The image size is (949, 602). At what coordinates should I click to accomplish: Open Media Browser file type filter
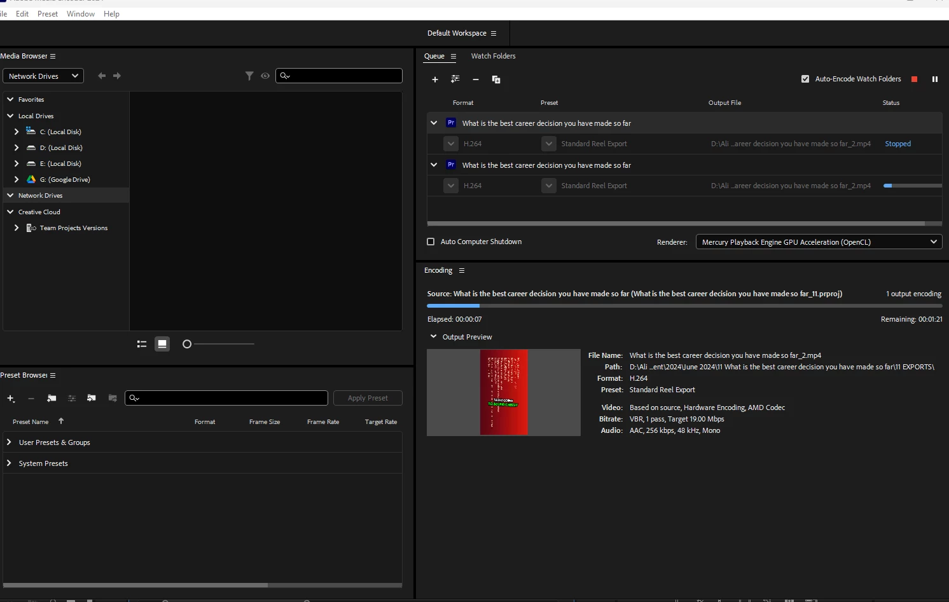tap(249, 76)
